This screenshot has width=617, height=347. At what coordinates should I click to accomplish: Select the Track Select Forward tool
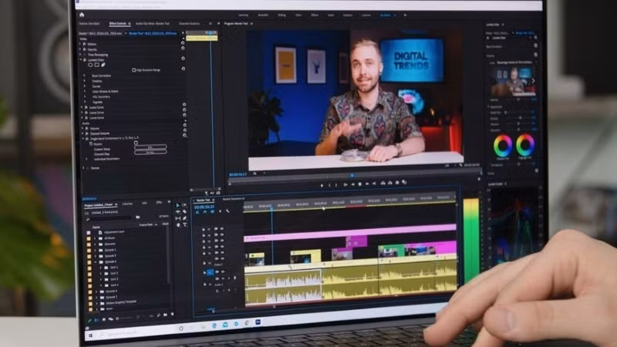184,205
